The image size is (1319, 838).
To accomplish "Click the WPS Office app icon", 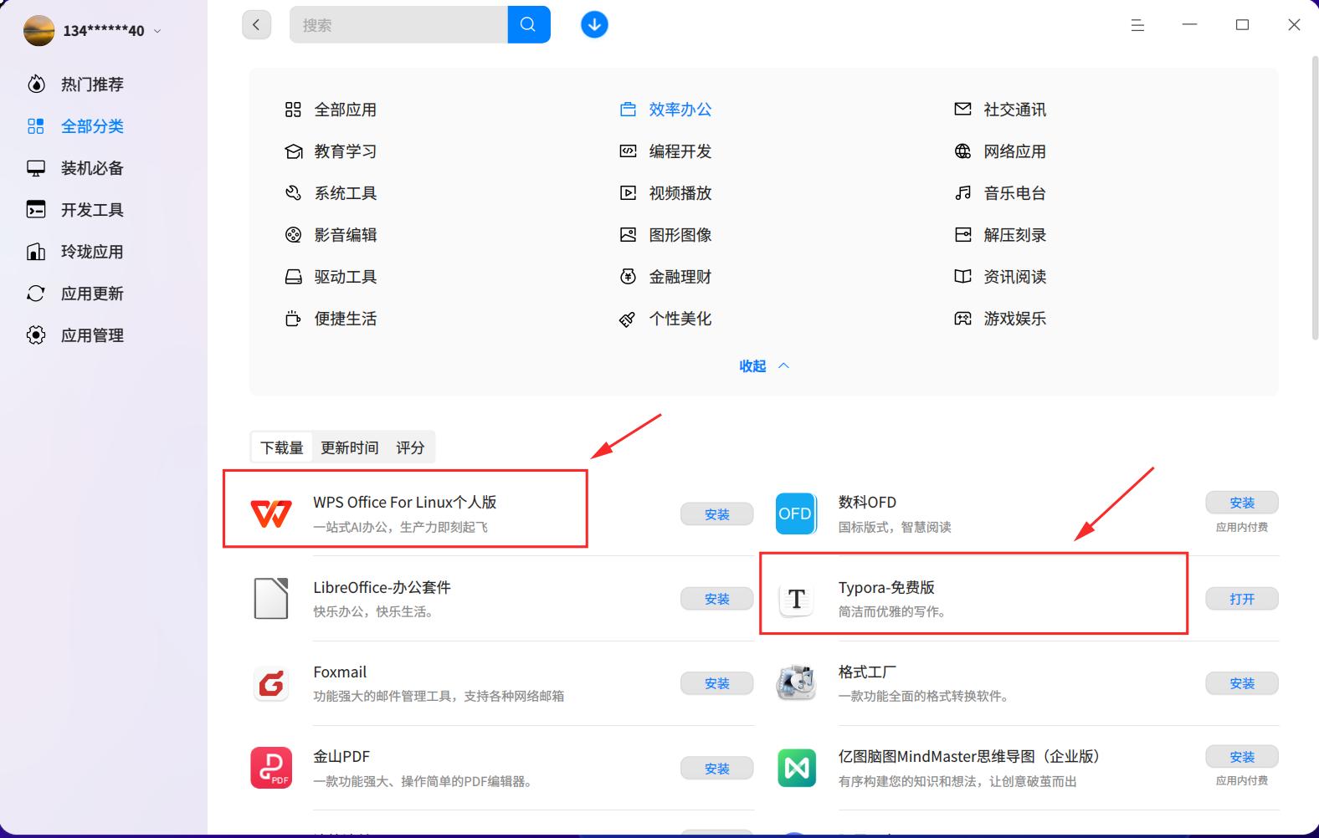I will 271,514.
